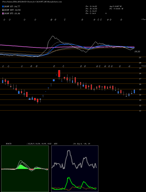Click the 18 price axis label
146x192 pixels.
pyautogui.click(x=140, y=74)
